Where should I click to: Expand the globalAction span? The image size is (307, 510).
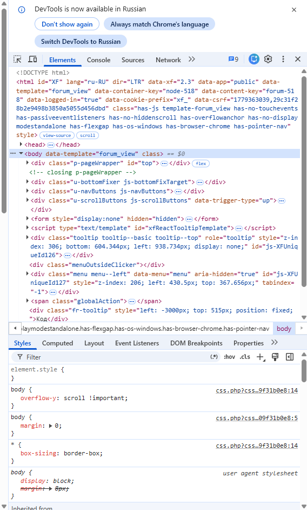[28, 301]
